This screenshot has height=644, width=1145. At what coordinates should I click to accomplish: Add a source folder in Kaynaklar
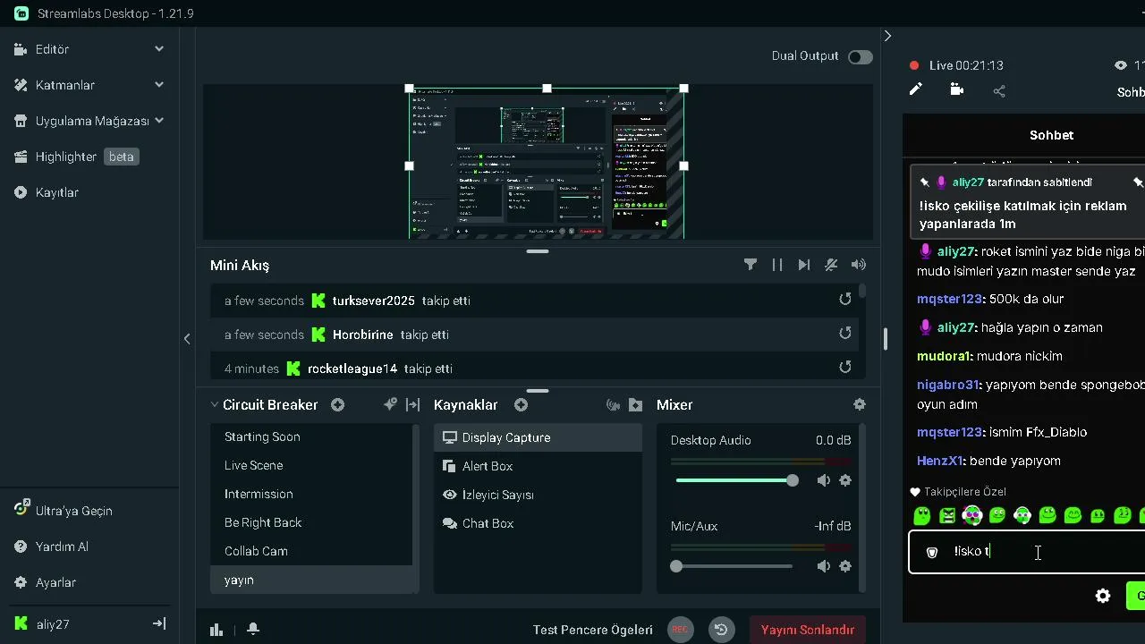[x=635, y=405]
